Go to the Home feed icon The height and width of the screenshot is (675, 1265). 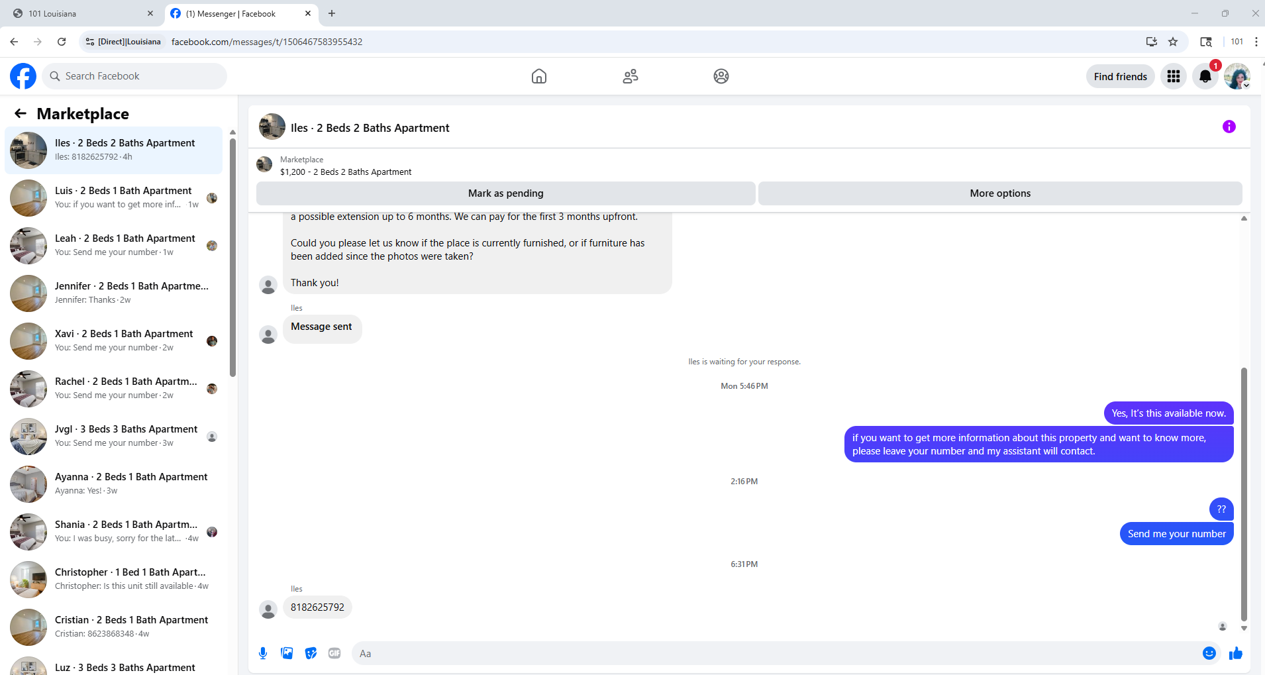click(x=539, y=76)
